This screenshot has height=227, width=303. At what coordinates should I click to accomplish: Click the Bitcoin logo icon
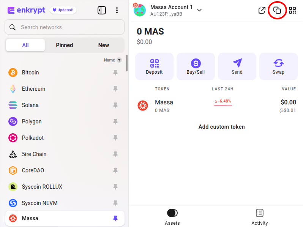pos(13,73)
